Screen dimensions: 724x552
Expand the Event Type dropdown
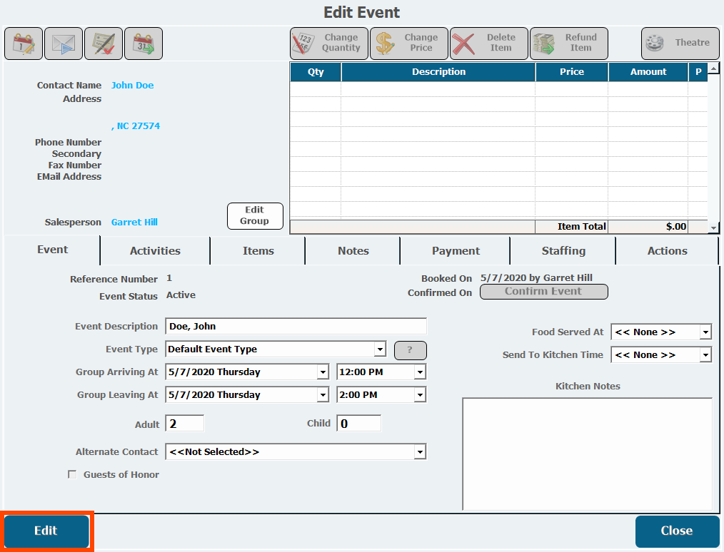[380, 349]
